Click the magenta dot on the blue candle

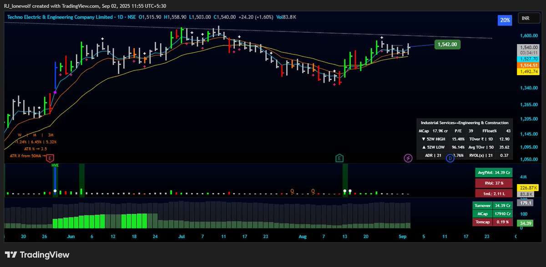click(x=55, y=92)
